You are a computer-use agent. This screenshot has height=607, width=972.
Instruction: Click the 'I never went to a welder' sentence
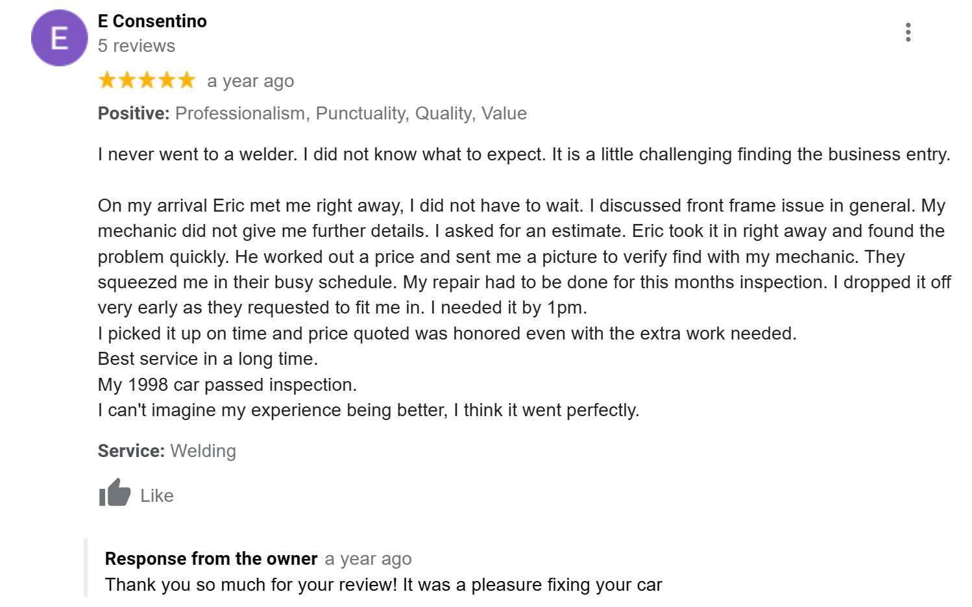[198, 155]
